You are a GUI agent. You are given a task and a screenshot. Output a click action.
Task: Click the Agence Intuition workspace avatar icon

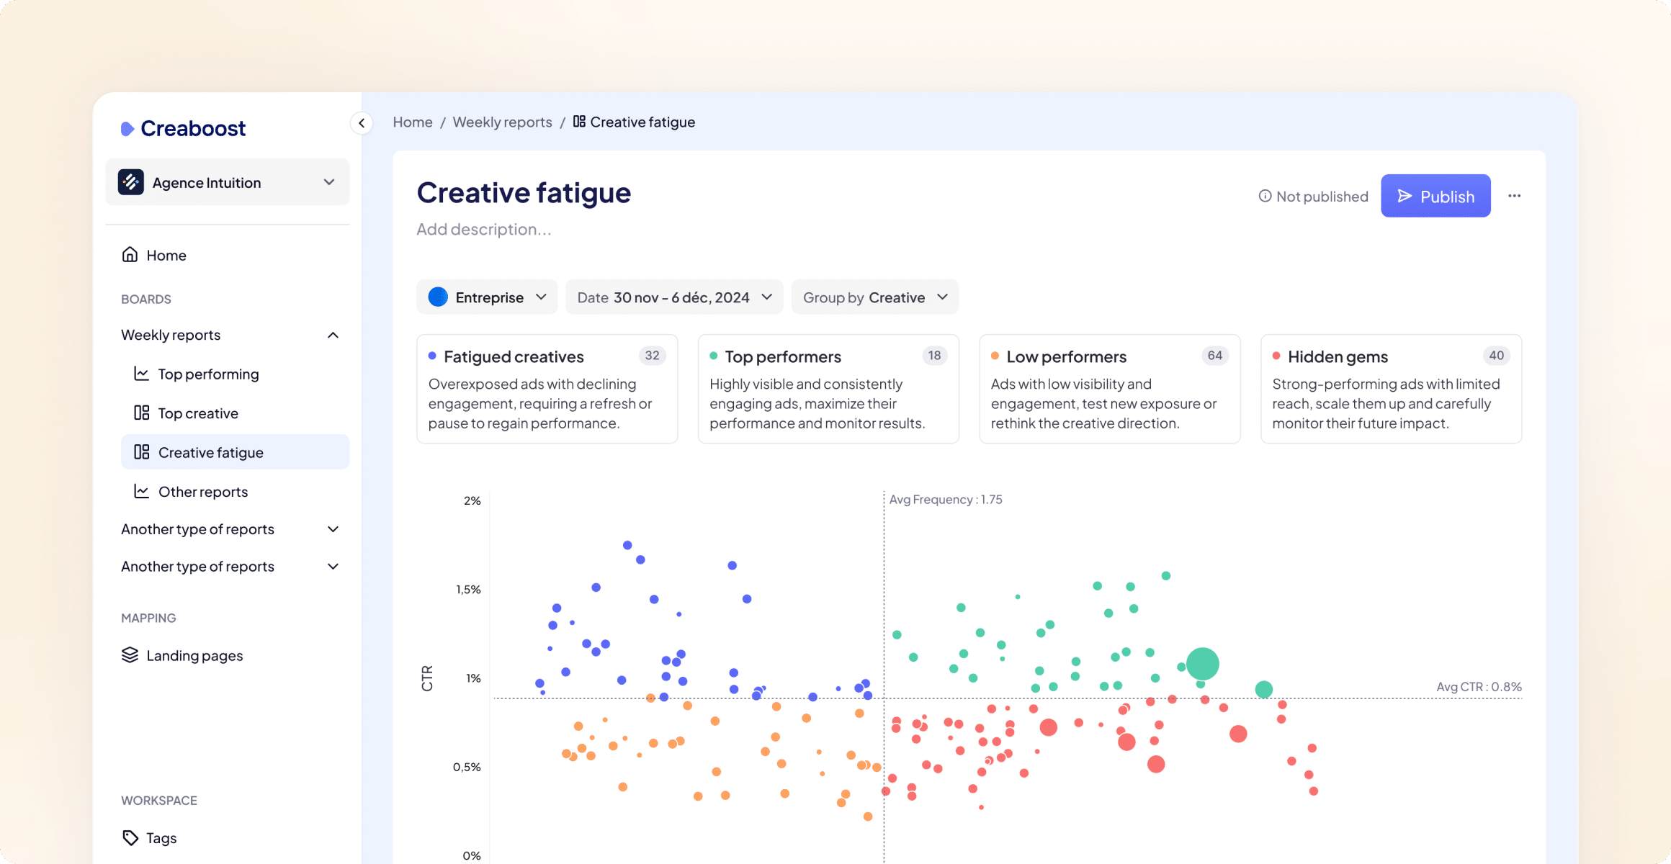point(131,182)
